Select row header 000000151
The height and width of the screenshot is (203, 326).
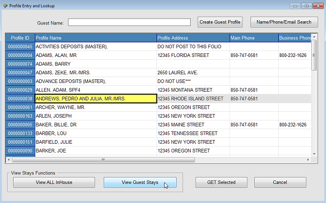tap(20, 142)
